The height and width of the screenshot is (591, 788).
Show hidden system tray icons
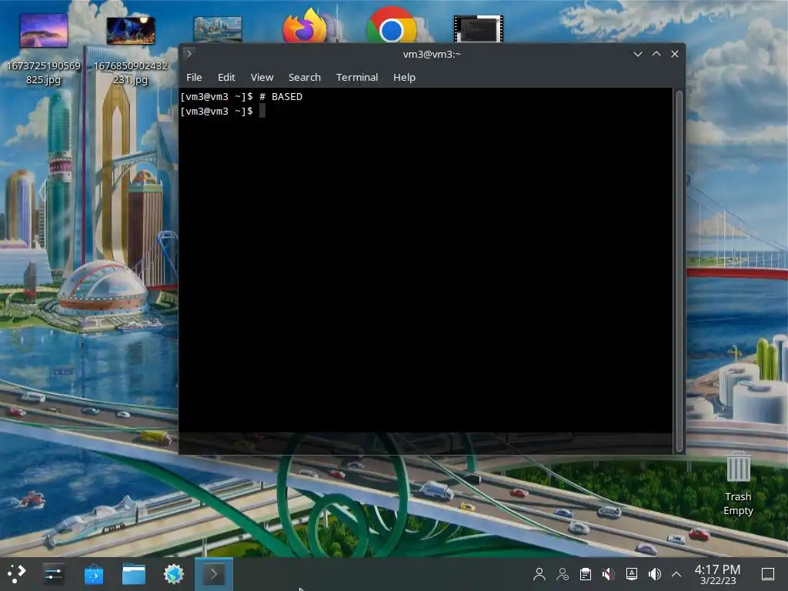tap(676, 574)
